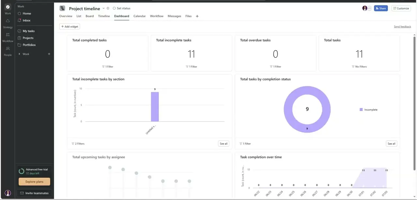The image size is (417, 200).
Task: Click the 11 count in Total tasks
Action: [x=359, y=54]
